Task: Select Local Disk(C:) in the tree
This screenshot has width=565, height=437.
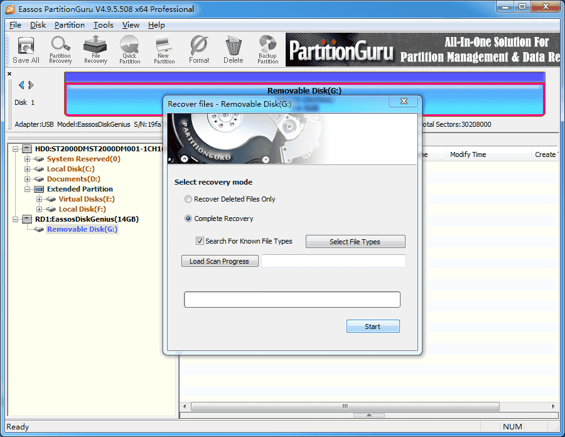Action: coord(70,169)
